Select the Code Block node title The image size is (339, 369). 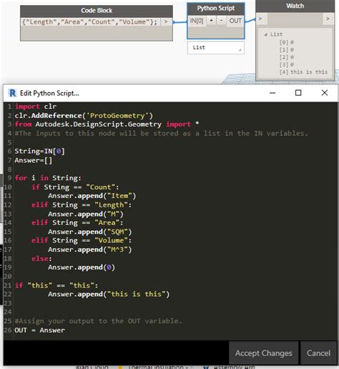97,11
